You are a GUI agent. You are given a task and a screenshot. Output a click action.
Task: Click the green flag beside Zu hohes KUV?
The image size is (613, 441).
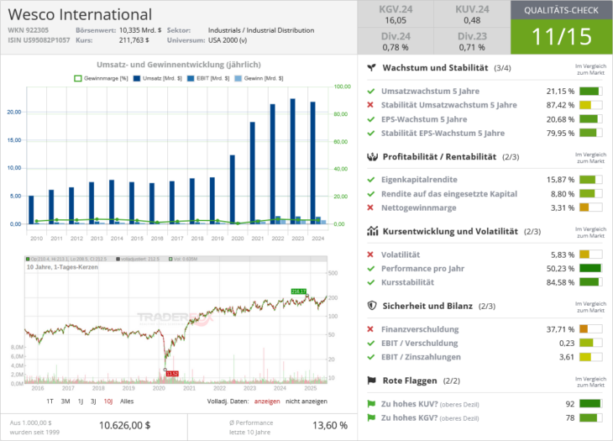point(371,404)
